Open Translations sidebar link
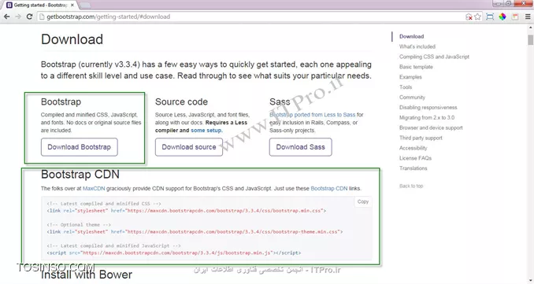Image resolution: width=534 pixels, height=284 pixels. pyautogui.click(x=413, y=168)
